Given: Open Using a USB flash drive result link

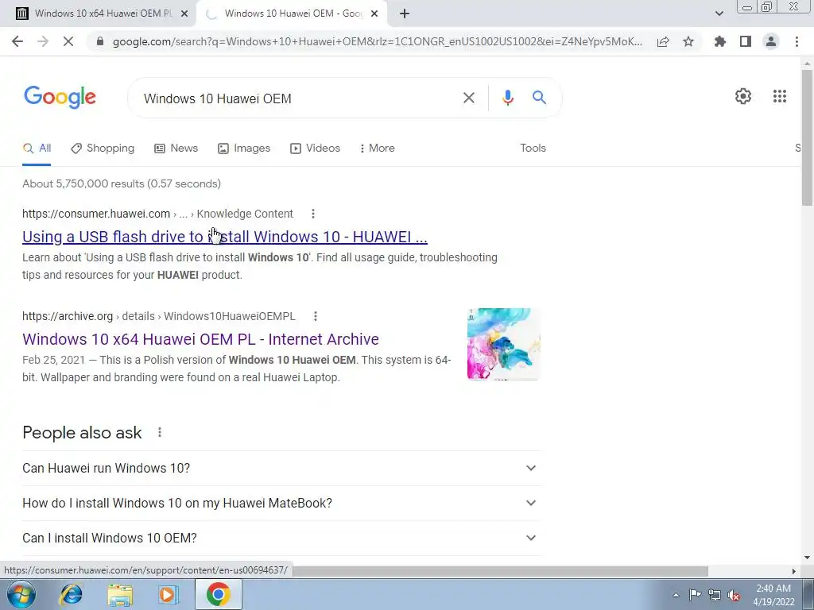Looking at the screenshot, I should click(225, 237).
